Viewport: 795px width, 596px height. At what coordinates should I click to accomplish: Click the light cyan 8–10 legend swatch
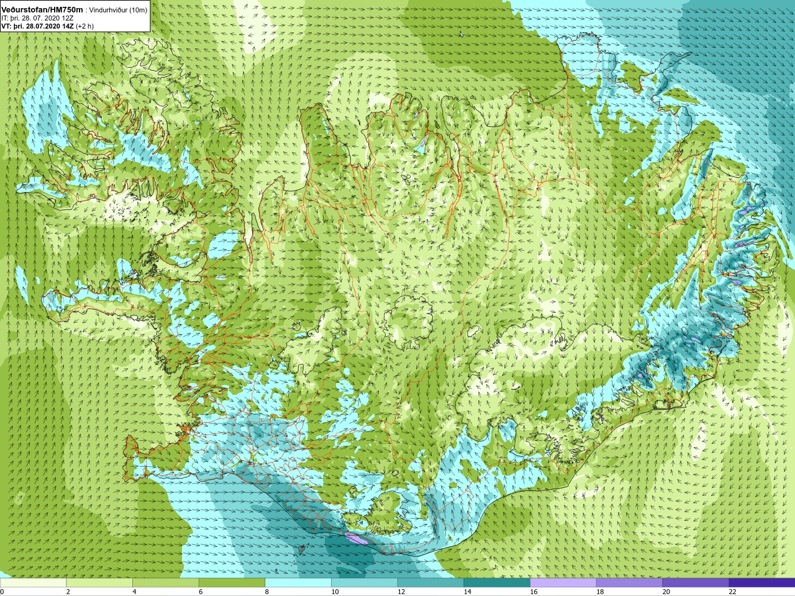[x=298, y=582]
